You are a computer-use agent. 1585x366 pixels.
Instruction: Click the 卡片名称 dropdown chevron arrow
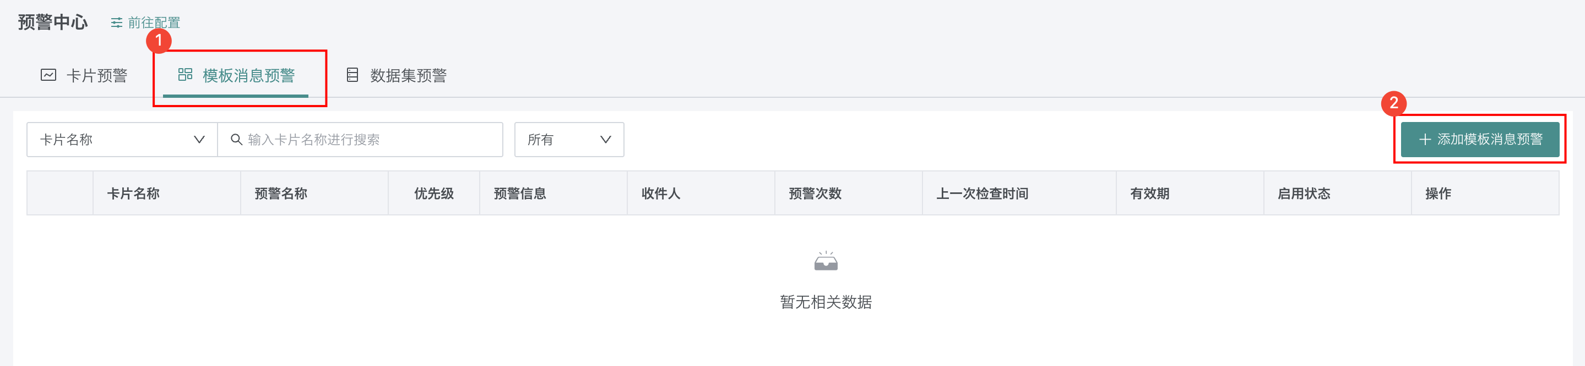click(199, 140)
